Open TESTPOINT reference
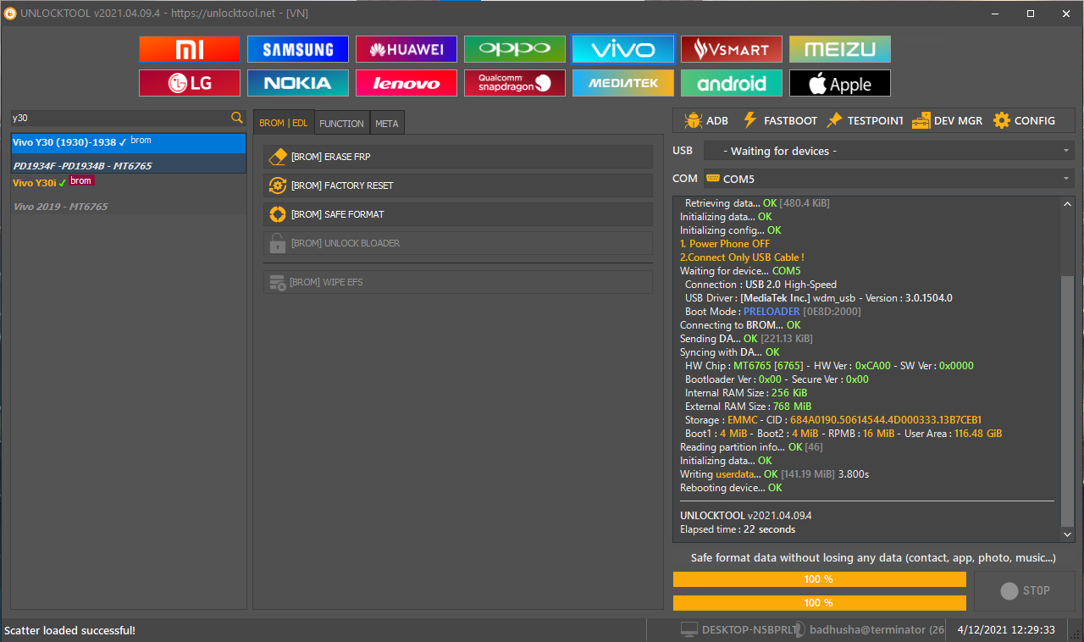Image resolution: width=1084 pixels, height=642 pixels. point(865,120)
